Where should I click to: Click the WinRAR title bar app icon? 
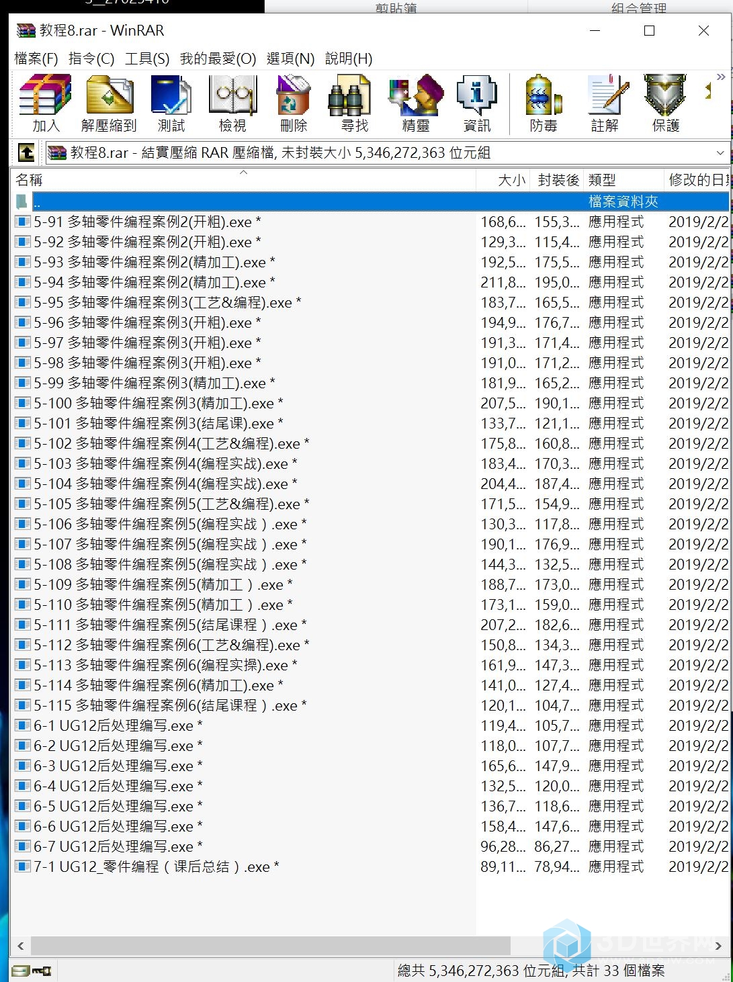(26, 30)
